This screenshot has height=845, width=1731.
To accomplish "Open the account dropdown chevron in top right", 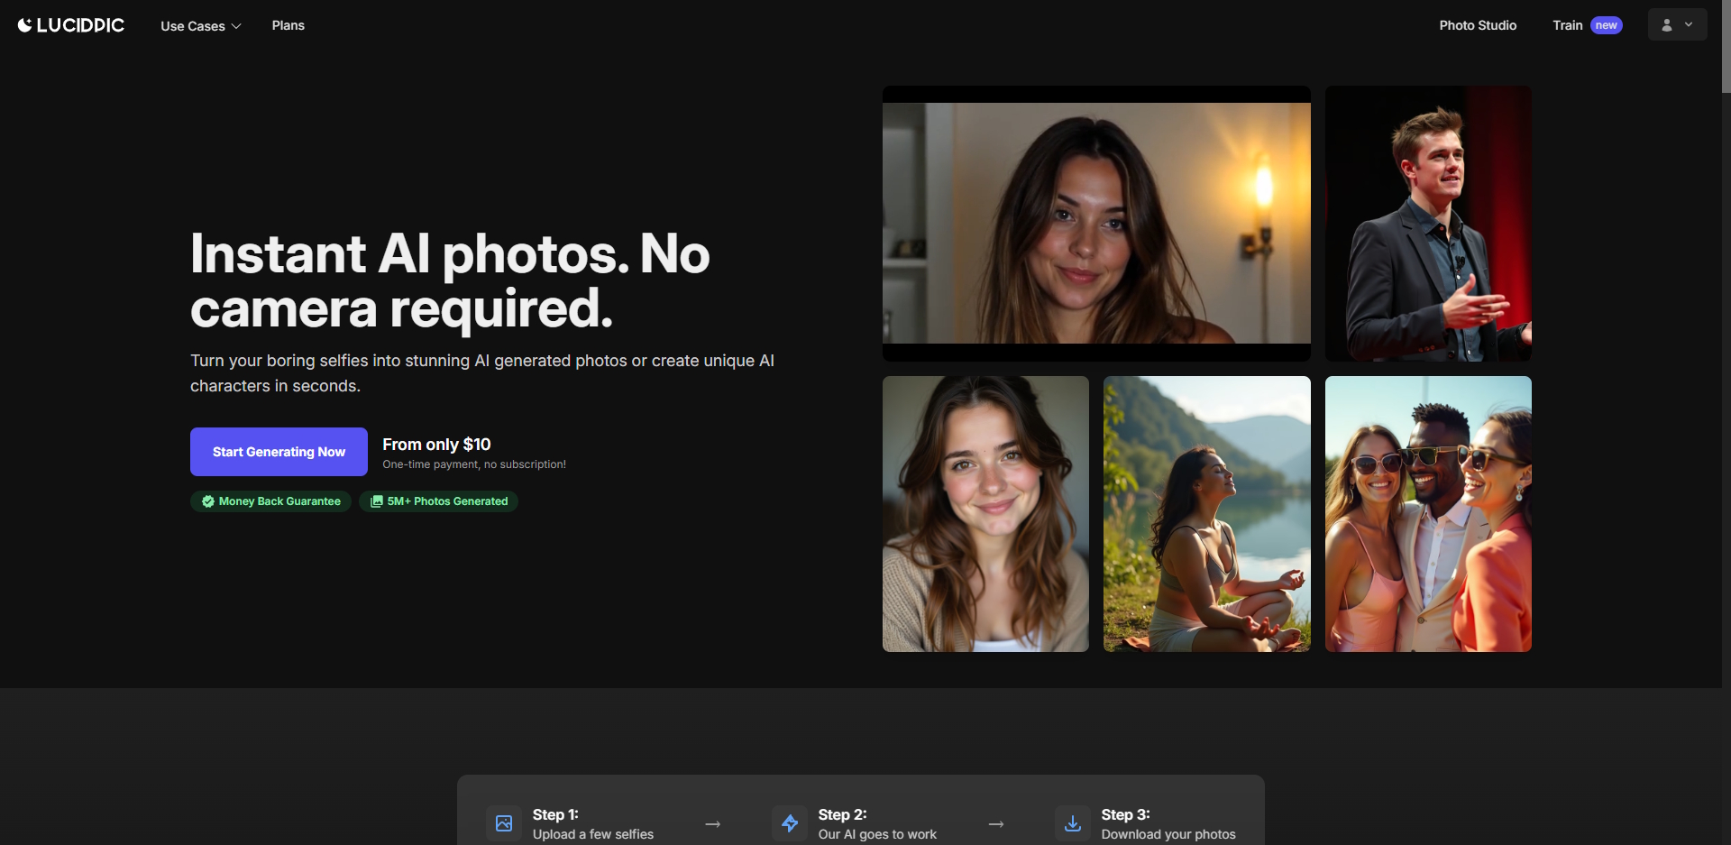I will point(1690,24).
